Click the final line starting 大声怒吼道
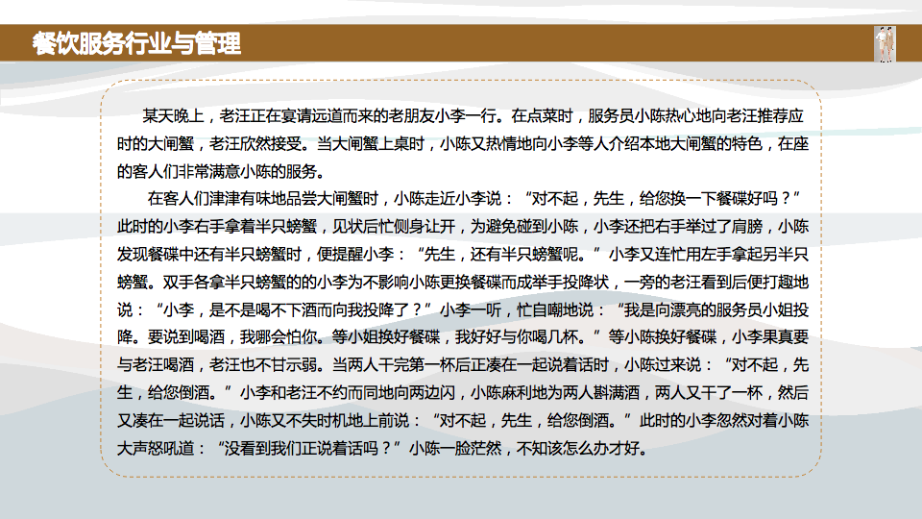The width and height of the screenshot is (922, 519). click(383, 449)
